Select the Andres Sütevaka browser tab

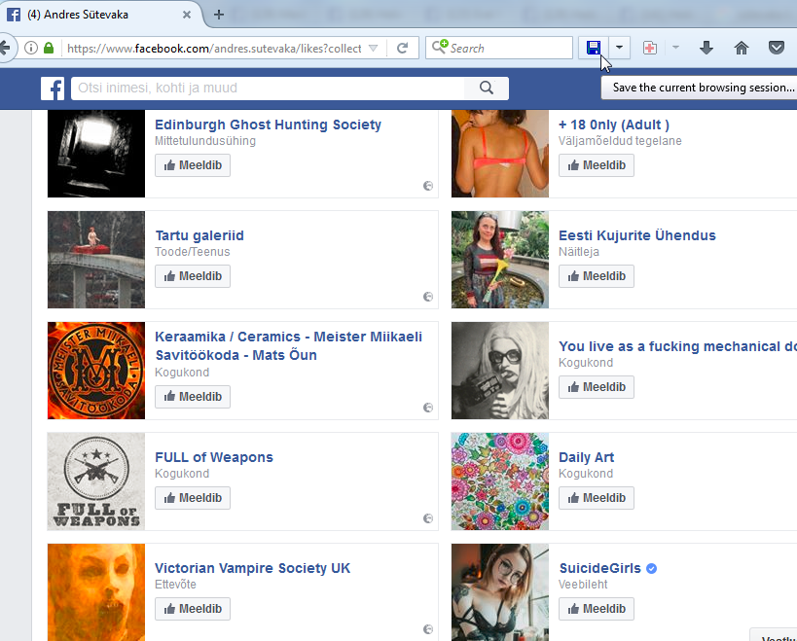click(x=99, y=15)
